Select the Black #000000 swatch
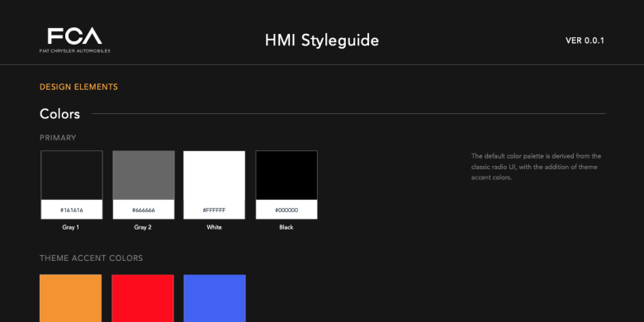 point(286,185)
